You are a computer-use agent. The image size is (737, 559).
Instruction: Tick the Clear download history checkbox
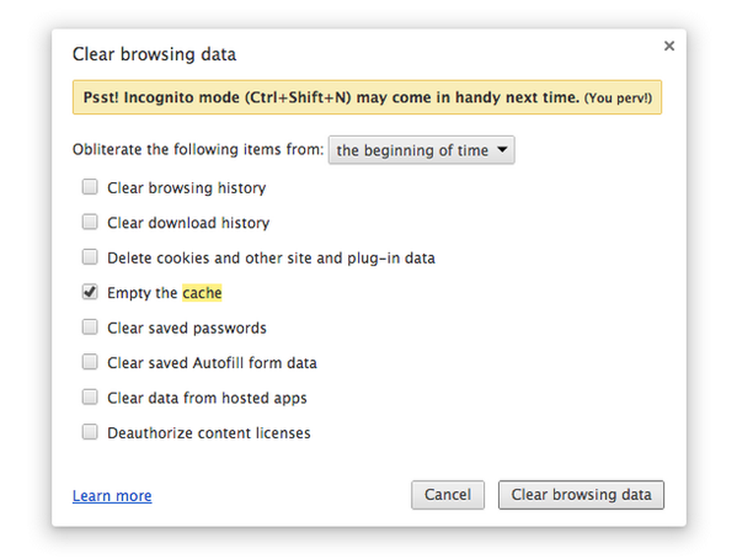click(x=90, y=222)
